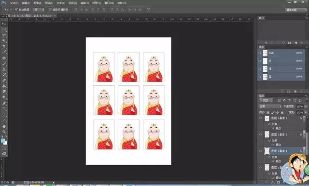Viewport: 309px width, 186px height.
Task: Open workspace switcher dropdown at top right
Action: pos(296,10)
